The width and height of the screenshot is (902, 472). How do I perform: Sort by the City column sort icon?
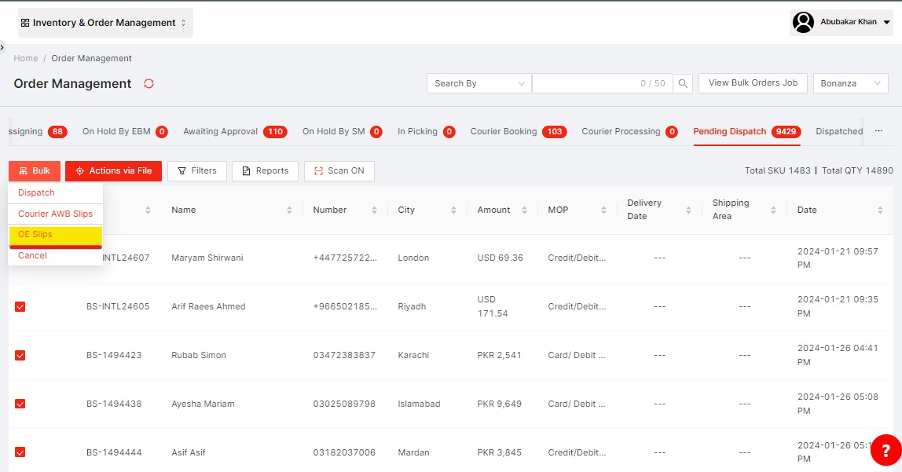point(453,210)
